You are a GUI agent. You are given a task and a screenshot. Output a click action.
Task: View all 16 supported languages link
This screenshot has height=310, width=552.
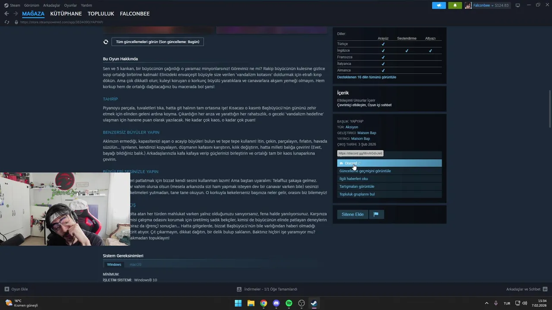(367, 77)
